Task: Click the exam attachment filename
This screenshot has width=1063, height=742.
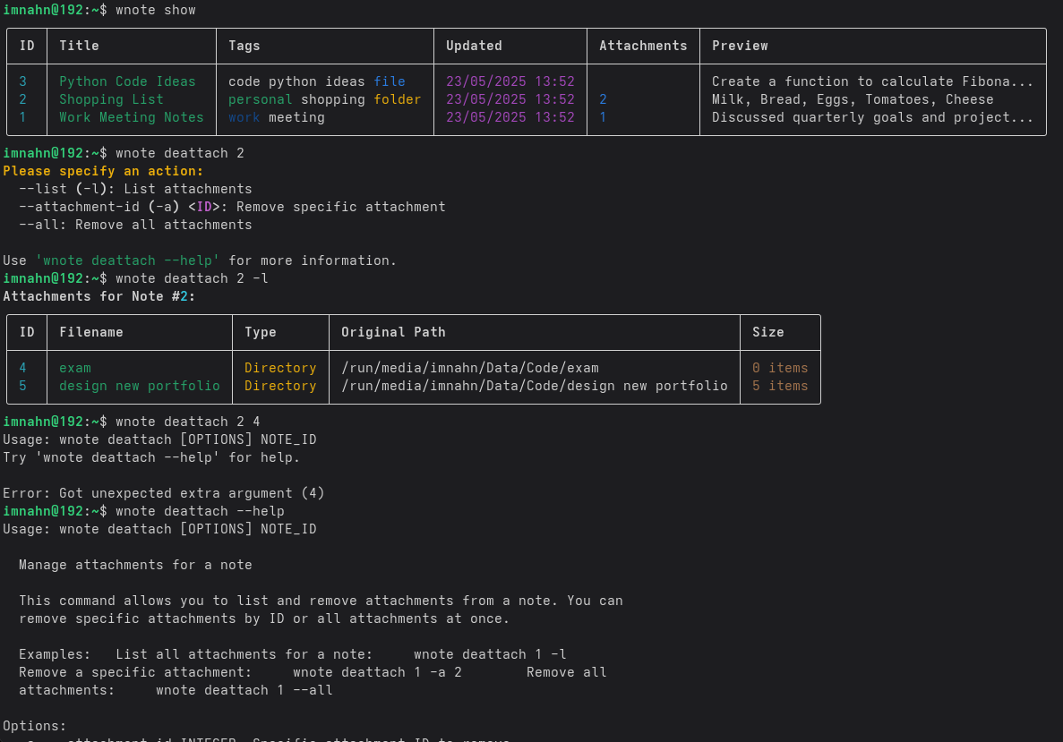Action: click(74, 368)
